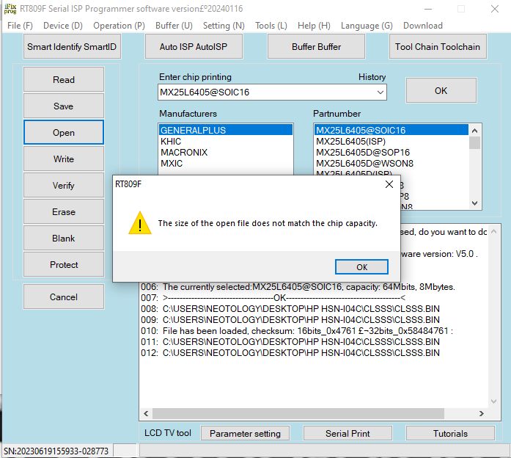Select MACRONIX in Manufacturers list
The width and height of the screenshot is (511, 458).
184,153
